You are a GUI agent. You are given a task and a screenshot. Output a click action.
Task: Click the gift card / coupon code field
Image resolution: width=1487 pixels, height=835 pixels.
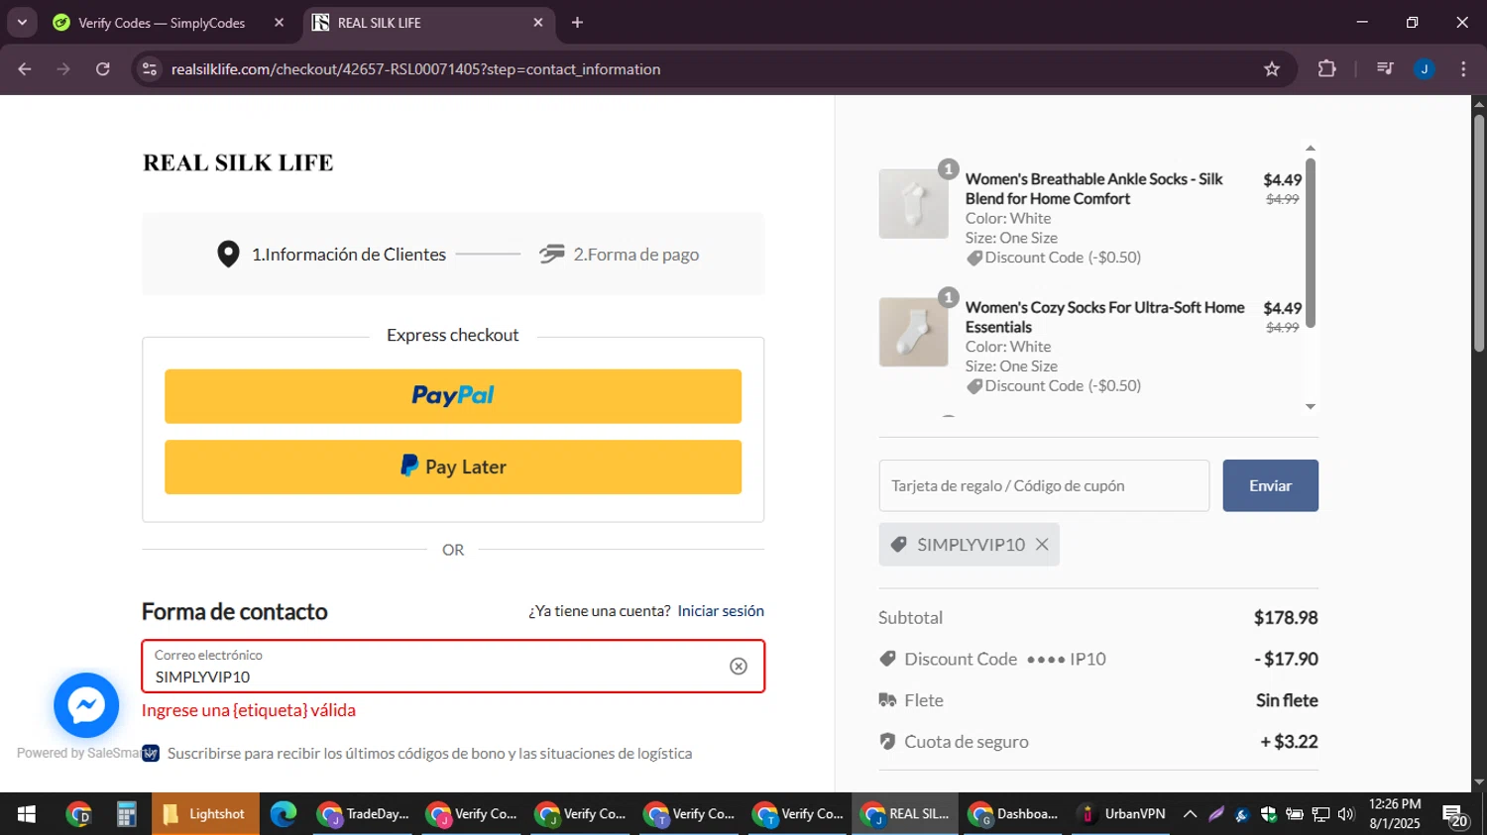click(x=1044, y=485)
